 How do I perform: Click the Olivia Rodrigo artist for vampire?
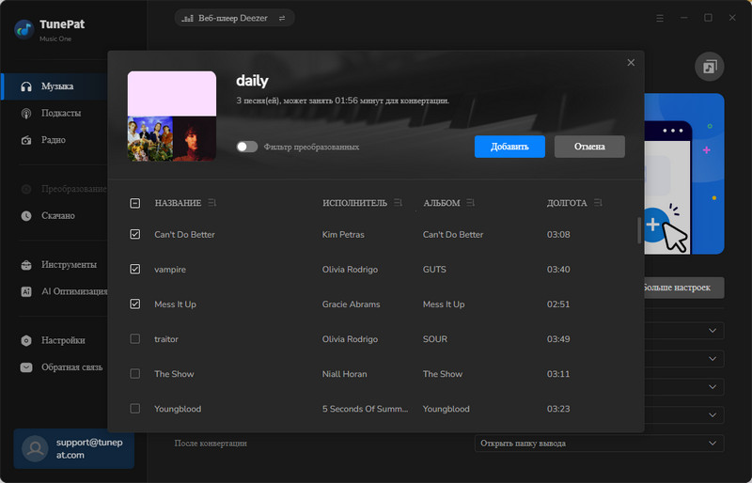tap(350, 269)
